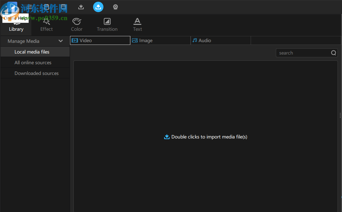The image size is (342, 212).
Task: Collapse the Manage Media chevron
Action: [x=61, y=41]
